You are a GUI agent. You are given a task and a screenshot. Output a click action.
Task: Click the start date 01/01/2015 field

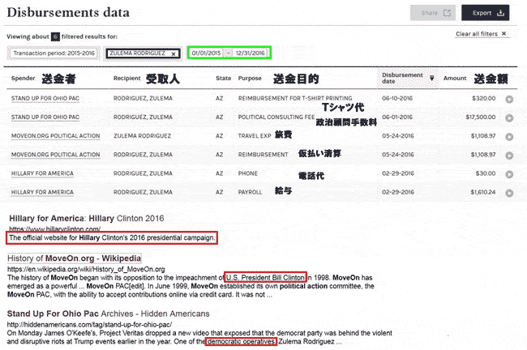tap(206, 53)
